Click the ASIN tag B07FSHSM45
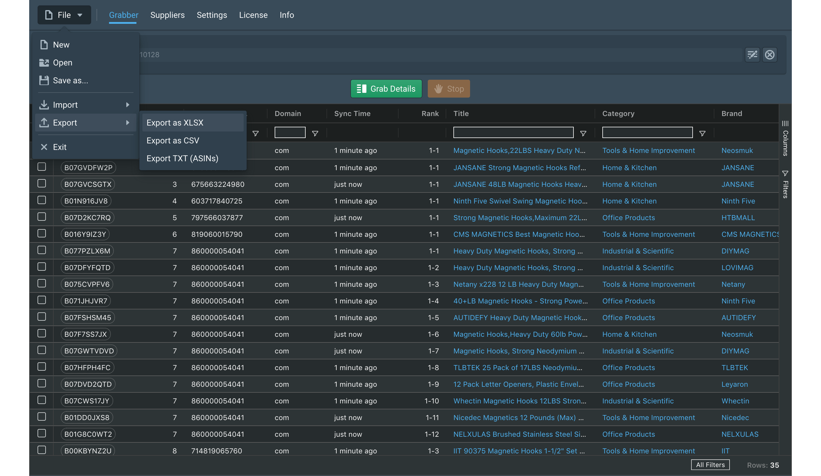 click(88, 317)
